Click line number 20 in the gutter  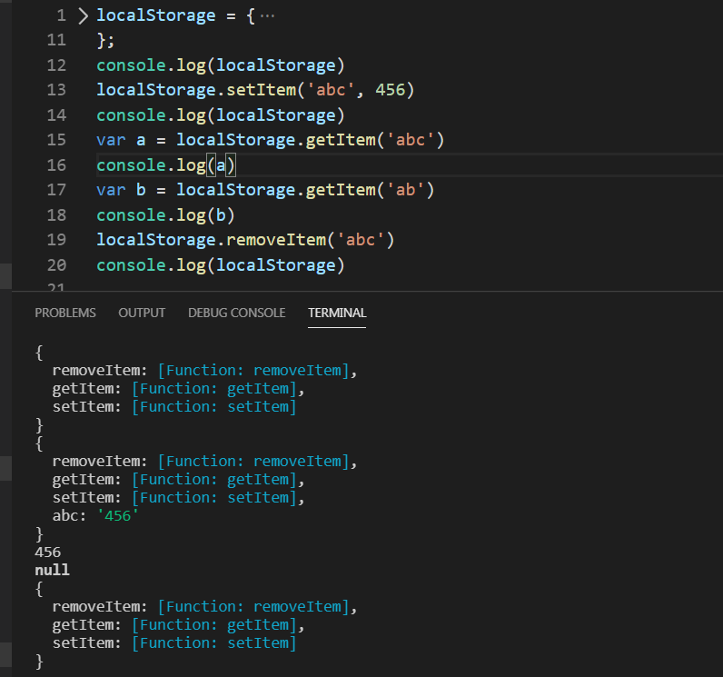tap(55, 265)
